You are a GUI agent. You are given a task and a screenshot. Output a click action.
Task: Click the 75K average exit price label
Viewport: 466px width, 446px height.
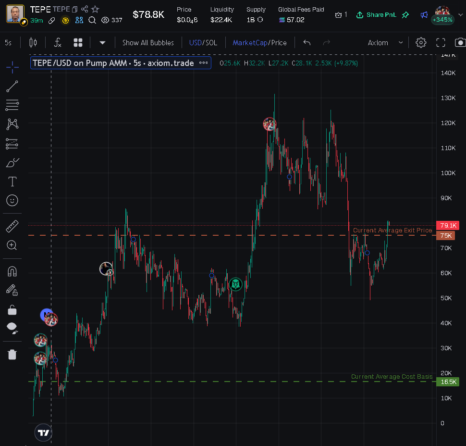tap(445, 236)
